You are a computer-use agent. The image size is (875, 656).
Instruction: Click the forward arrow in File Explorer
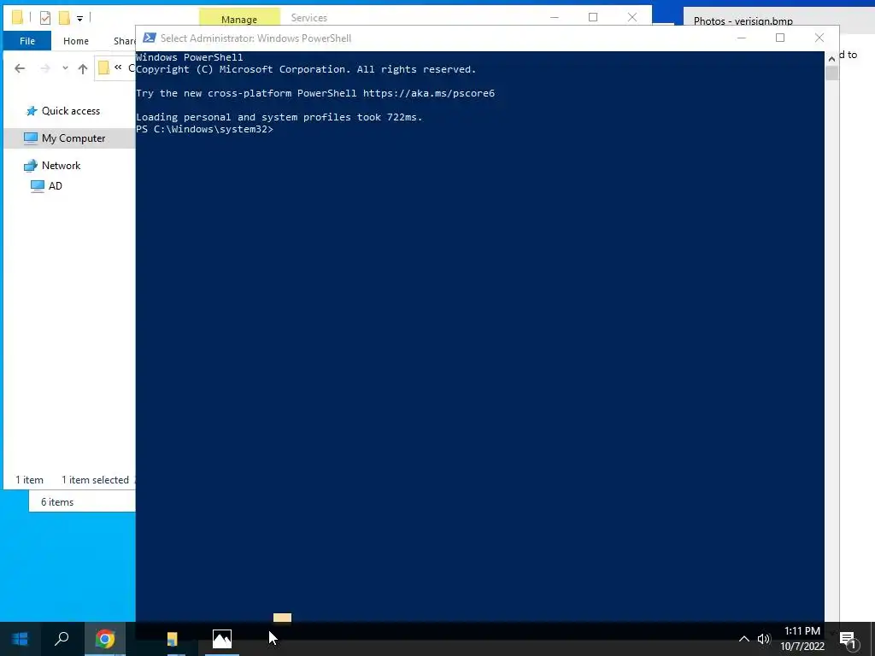[x=45, y=68]
